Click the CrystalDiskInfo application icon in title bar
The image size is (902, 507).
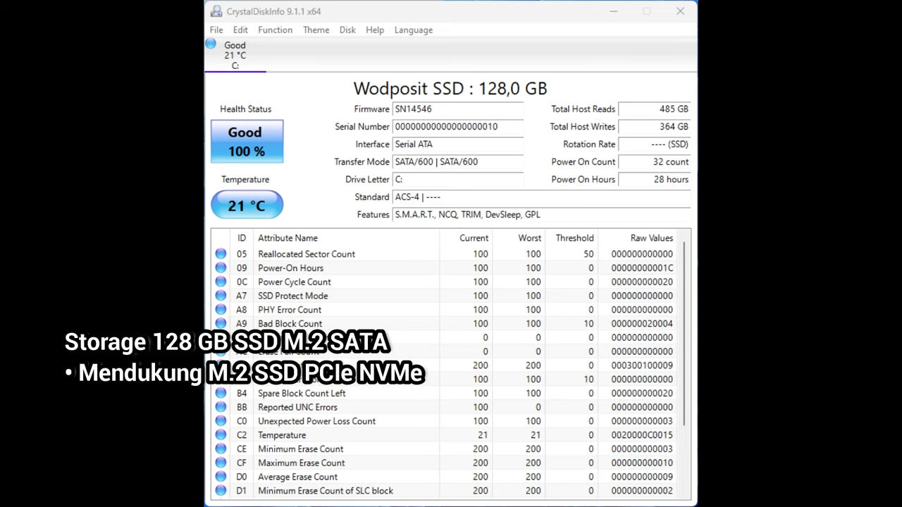click(x=216, y=11)
